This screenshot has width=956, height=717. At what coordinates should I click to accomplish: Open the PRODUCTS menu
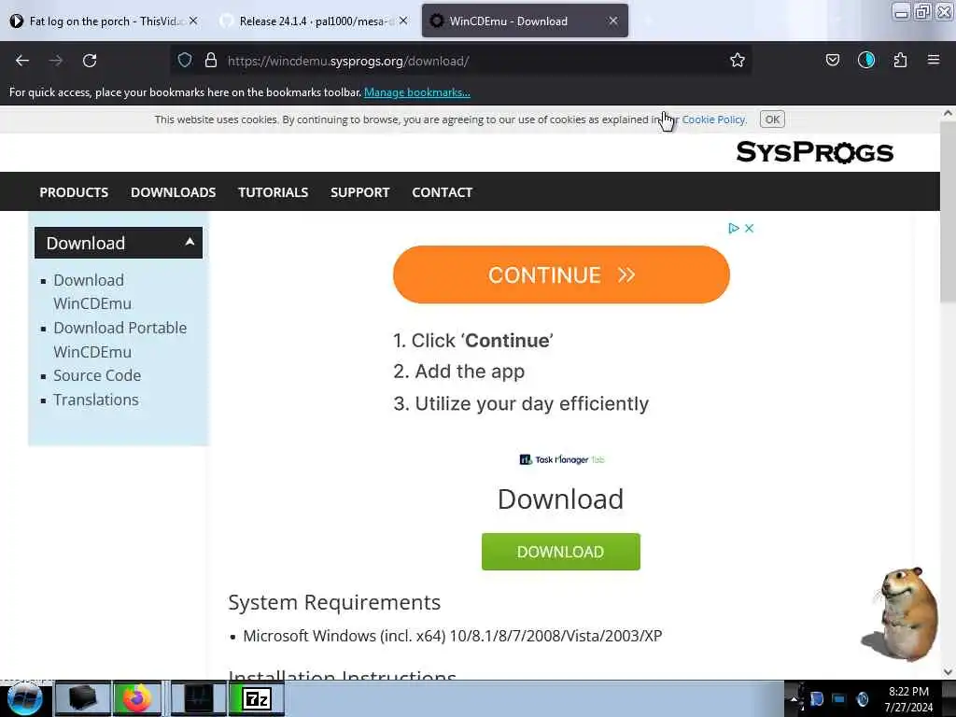pyautogui.click(x=74, y=192)
